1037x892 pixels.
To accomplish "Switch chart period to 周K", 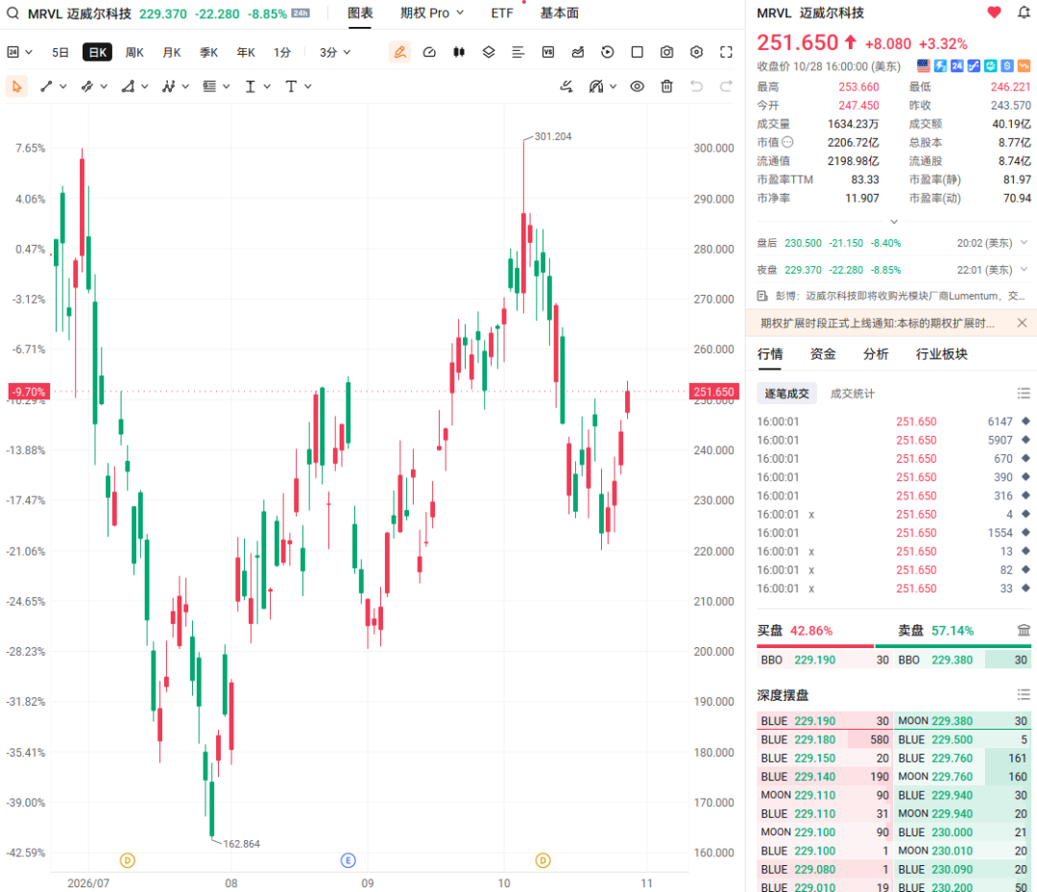I will pyautogui.click(x=134, y=52).
